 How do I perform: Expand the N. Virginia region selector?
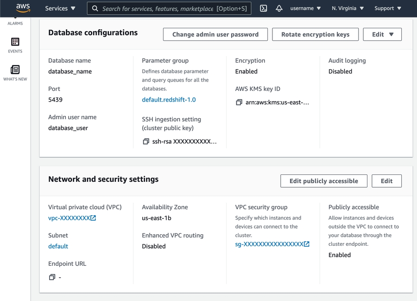click(347, 8)
